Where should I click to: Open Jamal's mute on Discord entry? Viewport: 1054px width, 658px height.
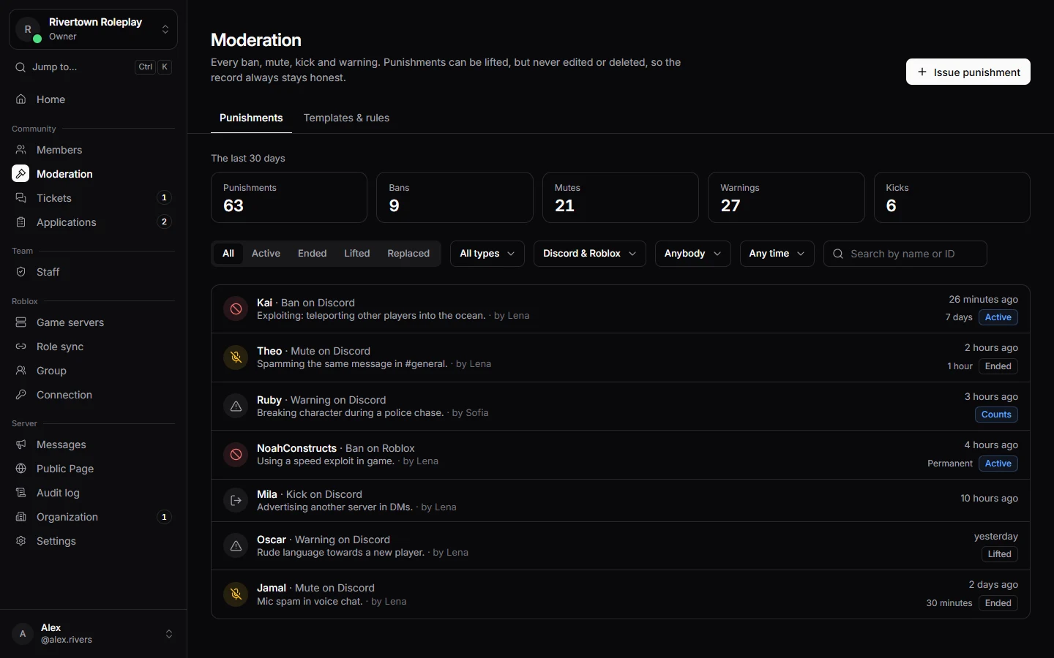coord(621,594)
